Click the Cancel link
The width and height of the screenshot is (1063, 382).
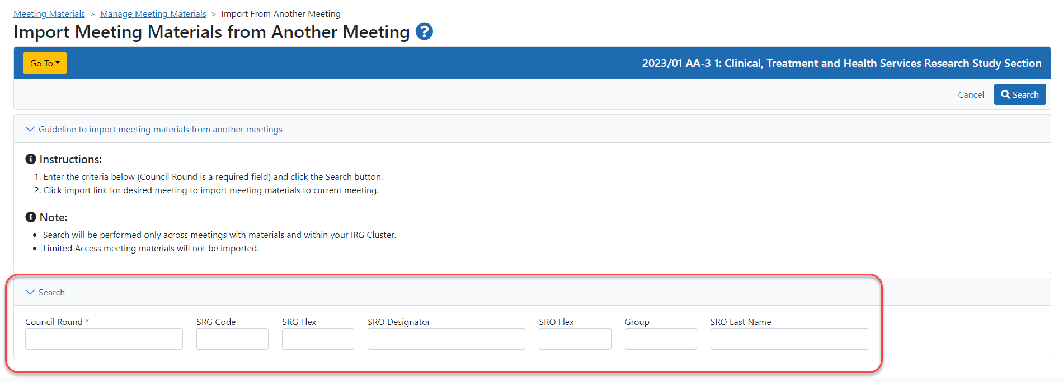point(971,95)
